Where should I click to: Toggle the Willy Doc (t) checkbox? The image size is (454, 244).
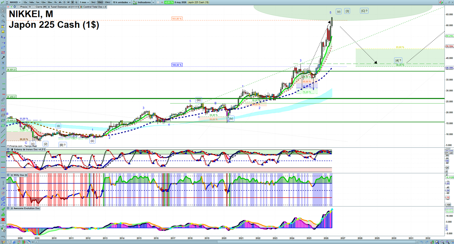12,175
